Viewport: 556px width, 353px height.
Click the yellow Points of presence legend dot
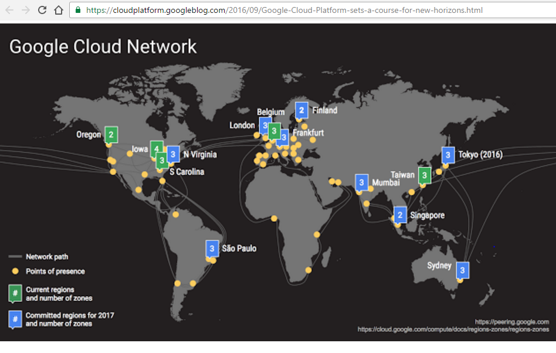click(x=15, y=271)
